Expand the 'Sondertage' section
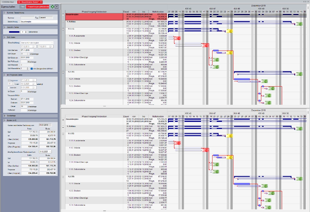The image size is (310, 212). tap(5, 116)
